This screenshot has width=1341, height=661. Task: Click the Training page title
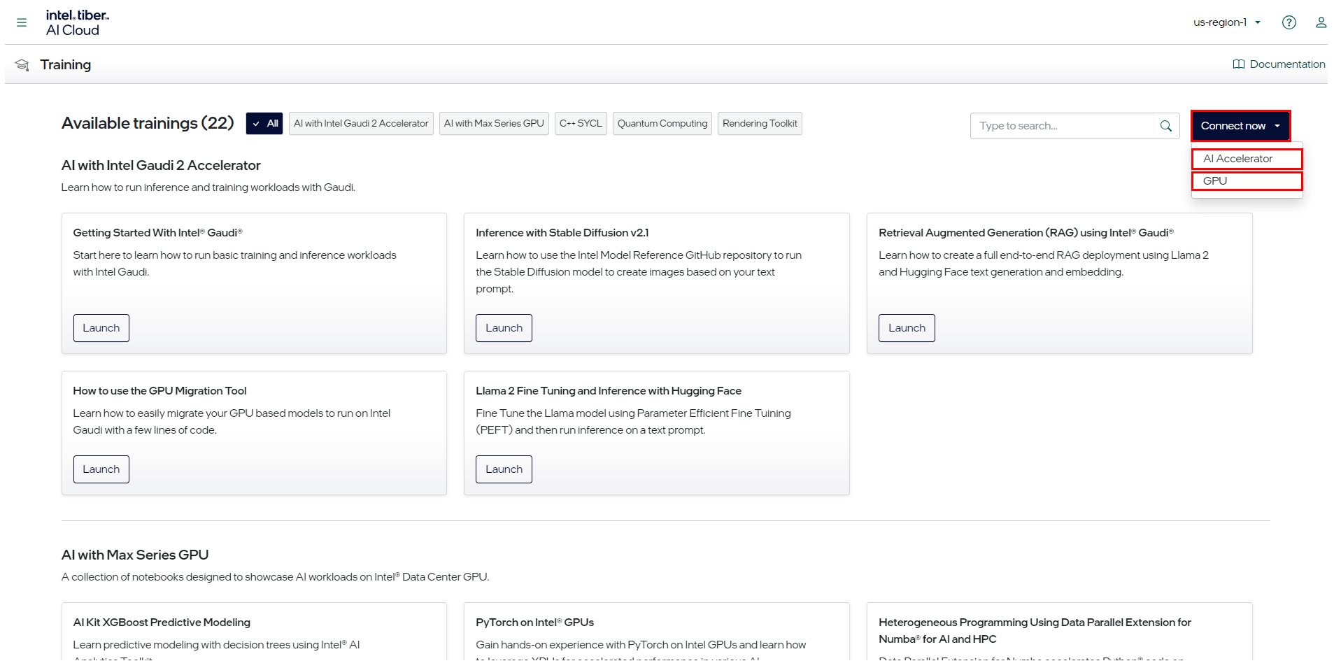(x=66, y=65)
